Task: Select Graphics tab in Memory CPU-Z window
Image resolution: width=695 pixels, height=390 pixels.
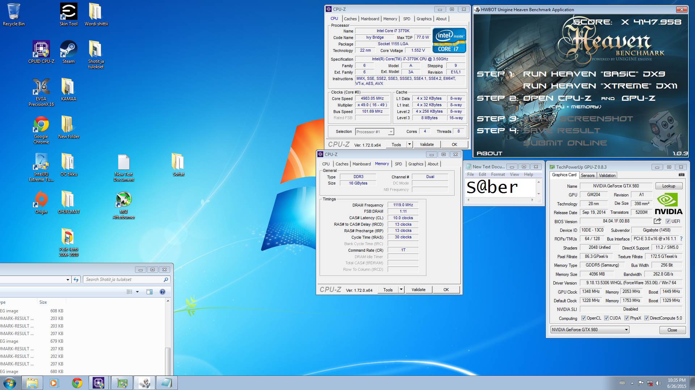Action: [416, 164]
